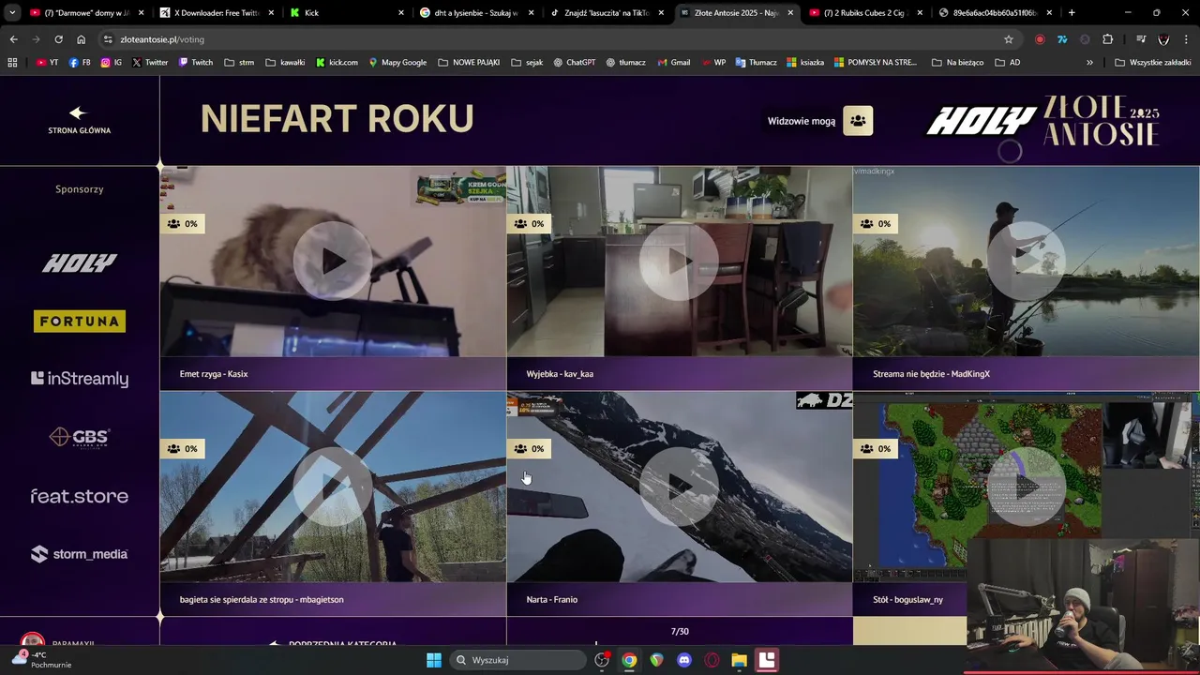Open the Chrome apps grid icon
Image resolution: width=1200 pixels, height=675 pixels.
(x=12, y=63)
